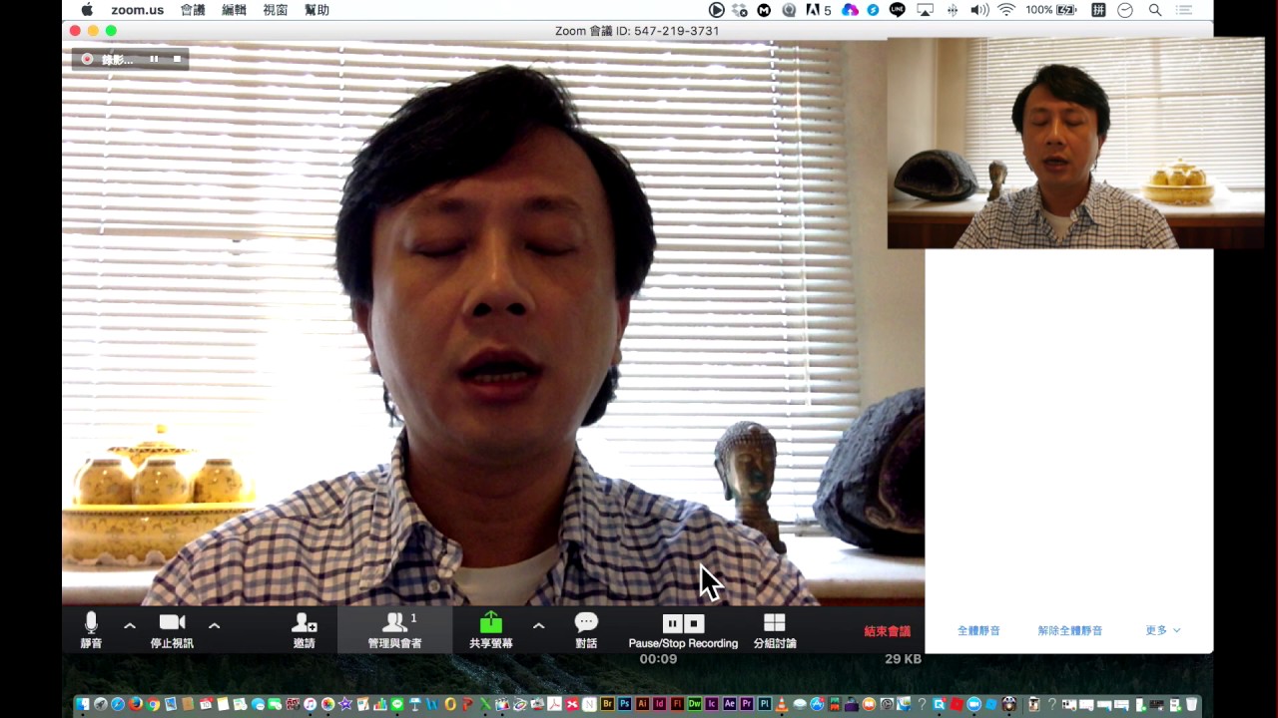The image size is (1278, 718).
Task: Launch Google Chrome from the Dock
Action: click(154, 704)
